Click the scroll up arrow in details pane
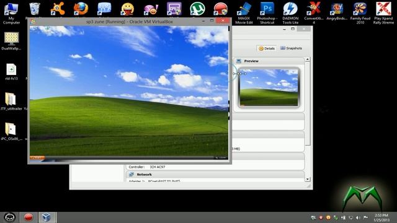 point(308,59)
